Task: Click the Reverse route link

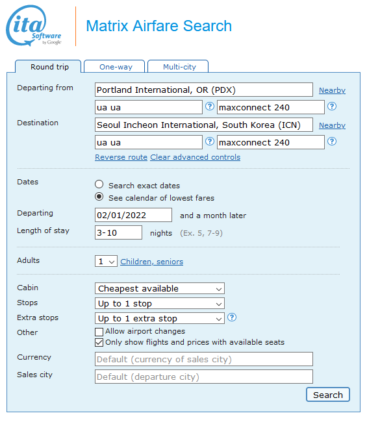Action: (x=121, y=157)
